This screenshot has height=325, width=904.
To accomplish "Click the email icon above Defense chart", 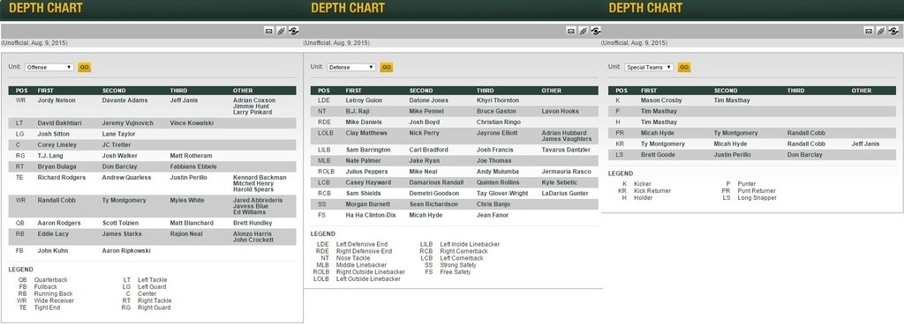I will click(571, 31).
